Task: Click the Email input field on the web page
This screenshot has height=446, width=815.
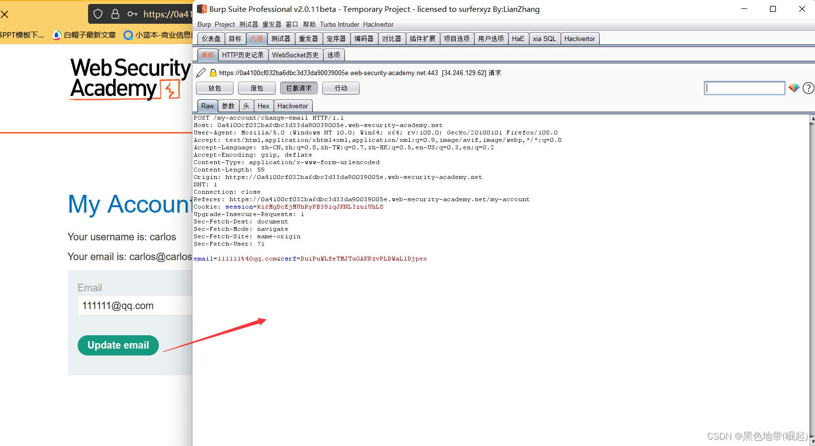Action: click(135, 306)
